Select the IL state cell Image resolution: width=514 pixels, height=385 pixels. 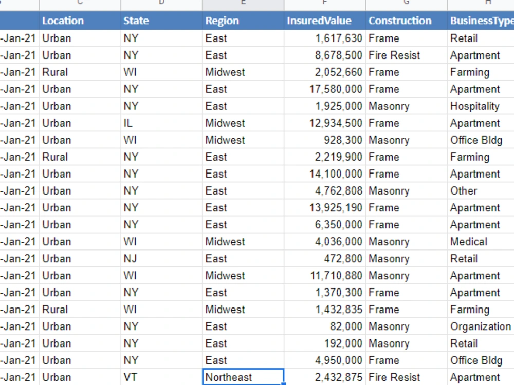[x=161, y=123]
